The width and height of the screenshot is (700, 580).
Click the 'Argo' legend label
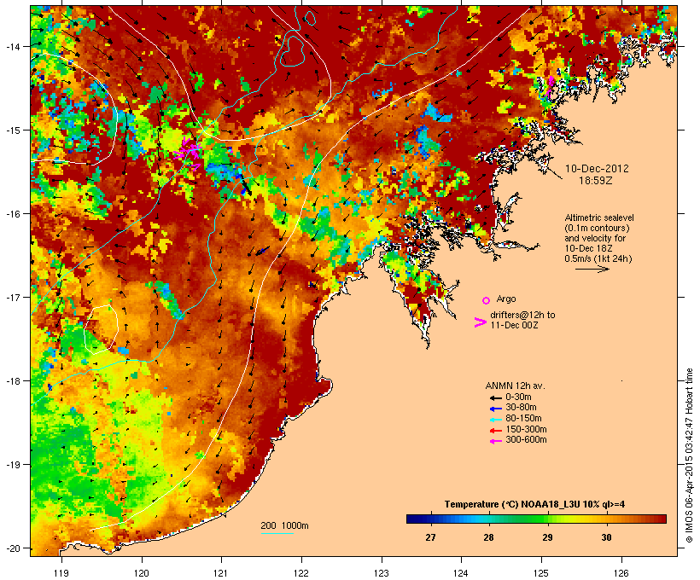pyautogui.click(x=506, y=299)
